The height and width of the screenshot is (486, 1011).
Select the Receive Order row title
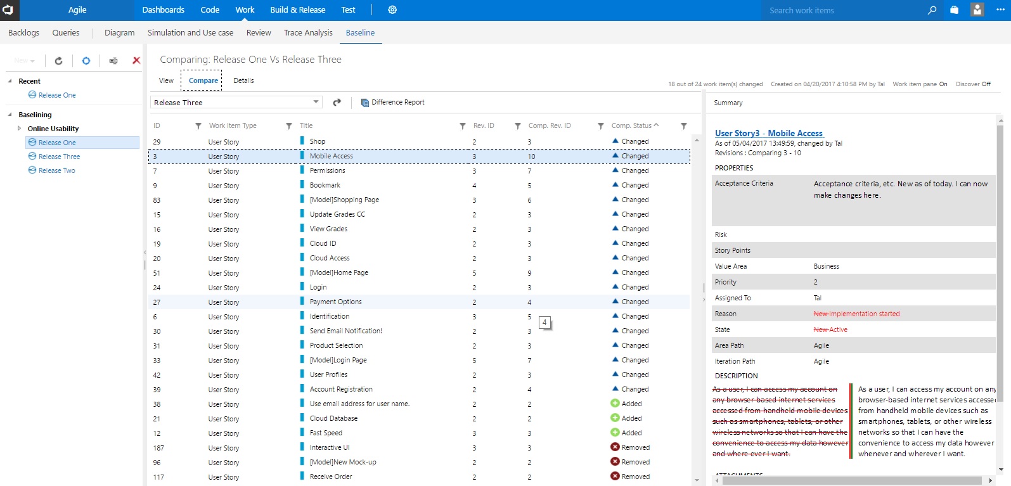[x=331, y=476]
